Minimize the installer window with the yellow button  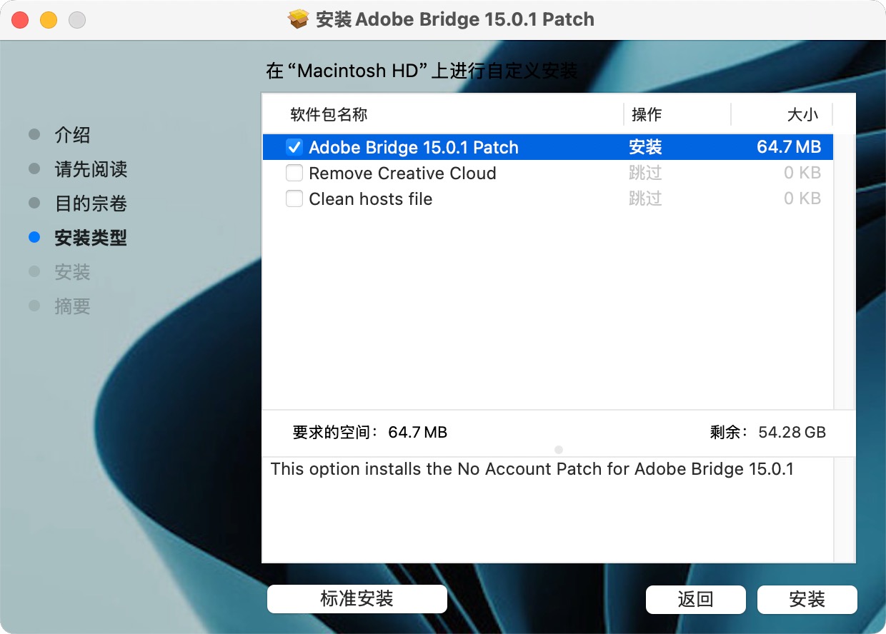49,20
